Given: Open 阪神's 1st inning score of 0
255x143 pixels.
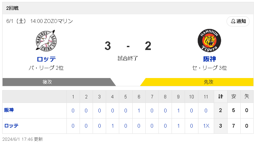Looking at the screenshot, I should pyautogui.click(x=73, y=111).
